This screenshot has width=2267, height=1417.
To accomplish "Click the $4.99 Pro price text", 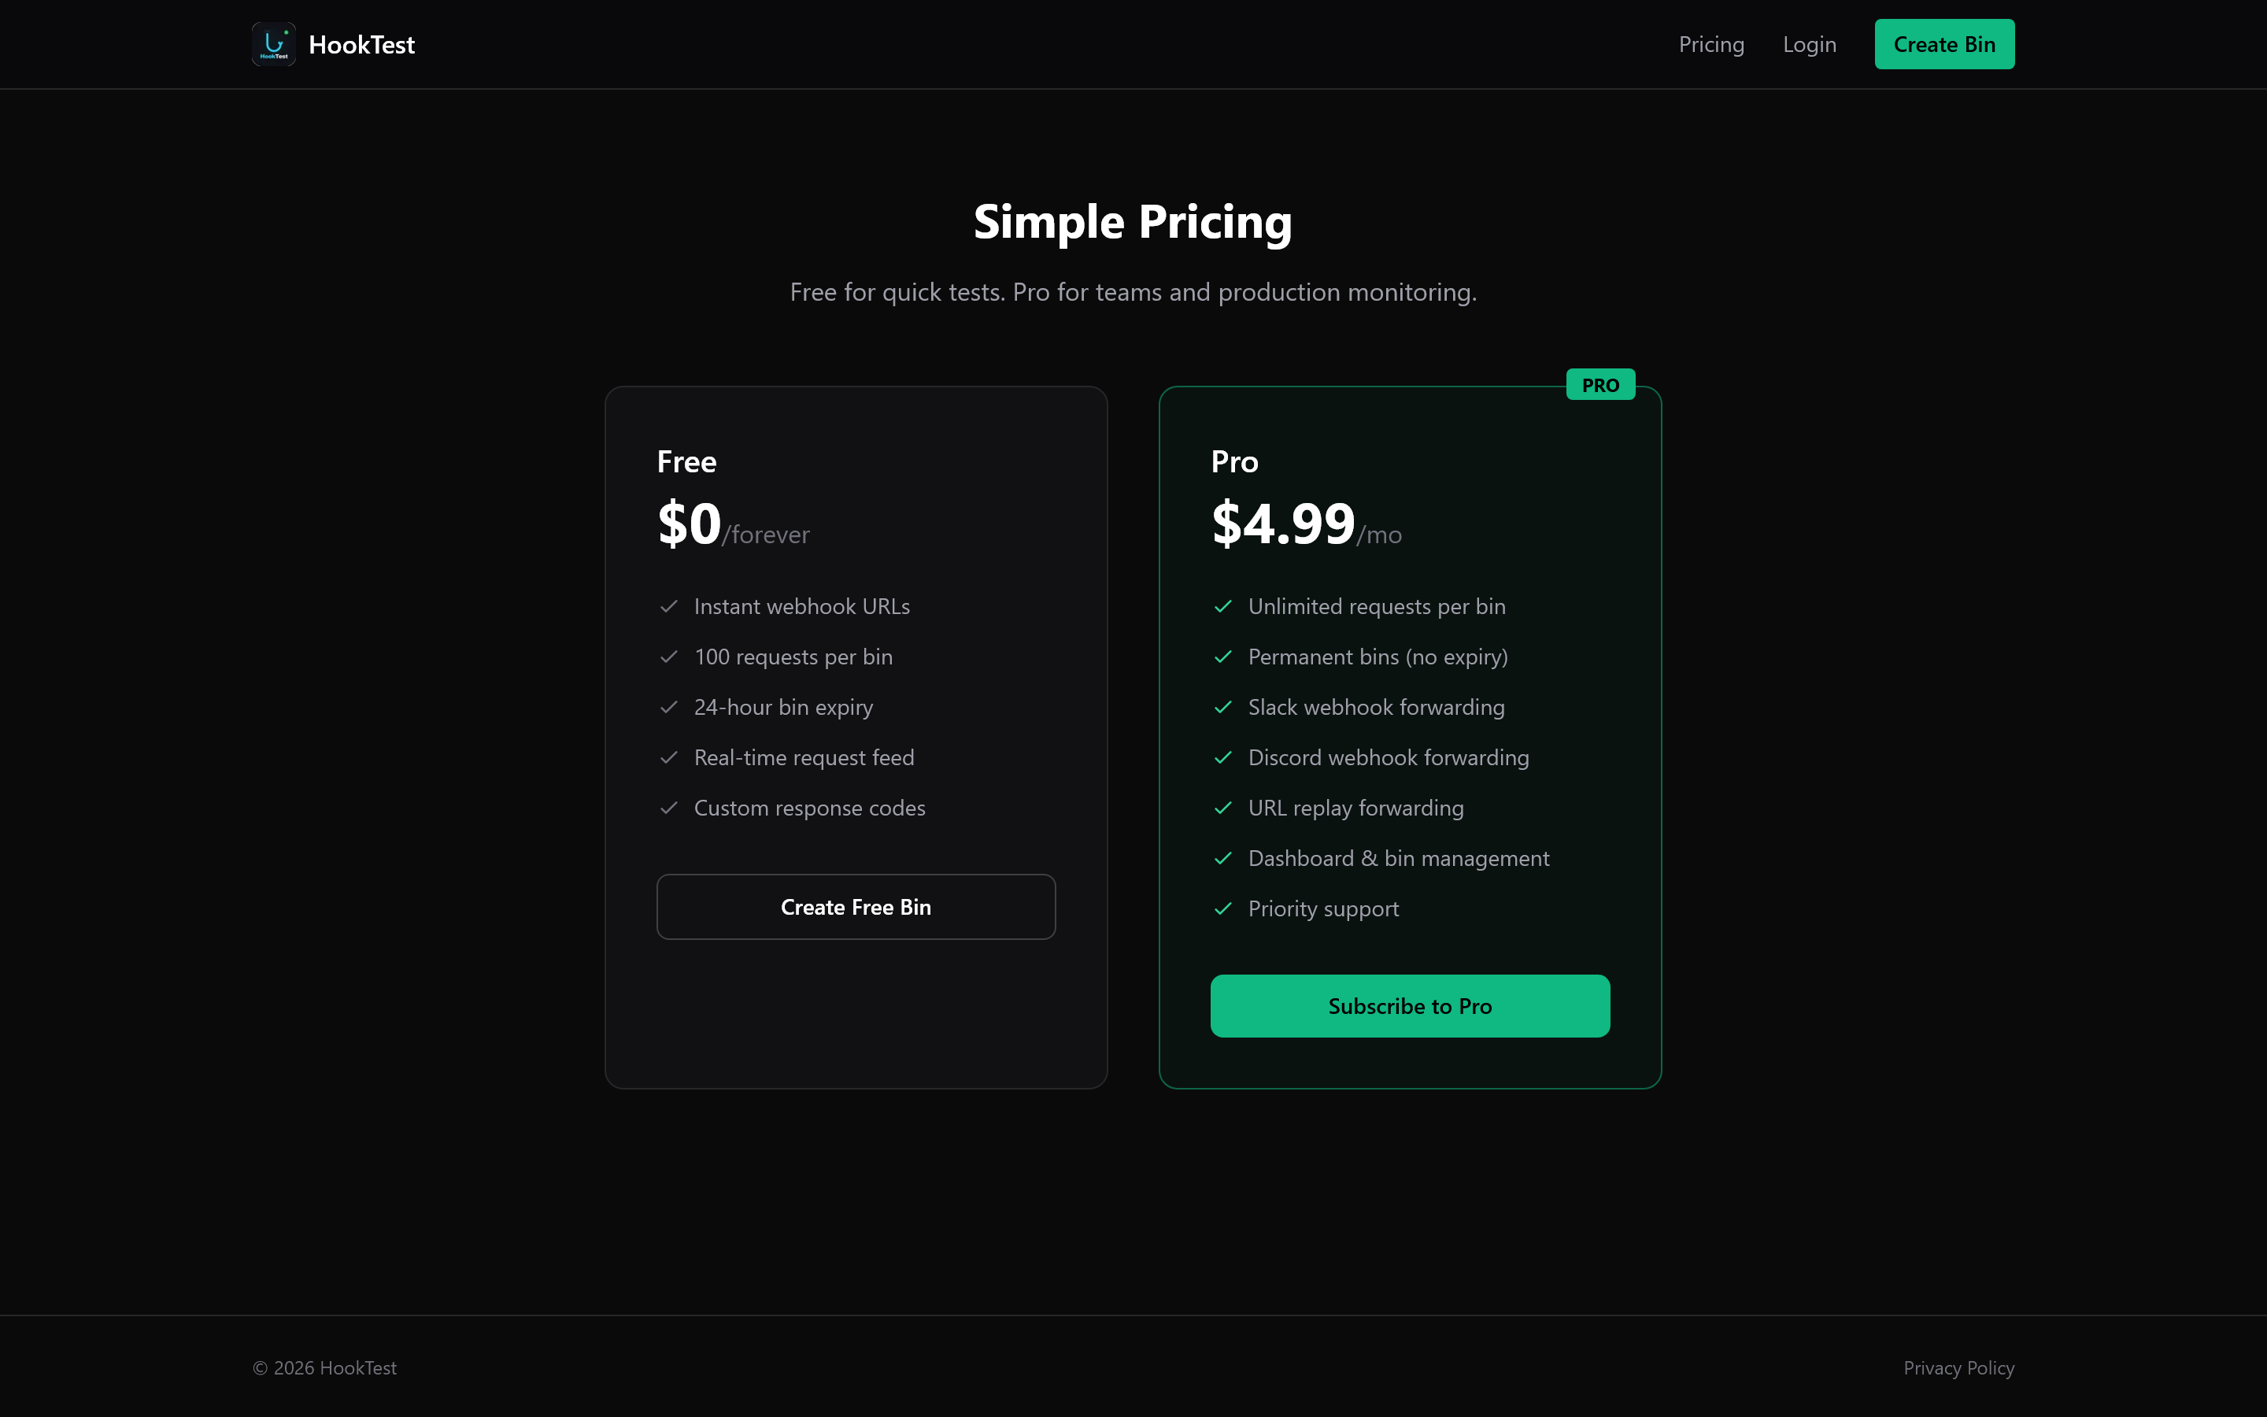I will pos(1283,523).
